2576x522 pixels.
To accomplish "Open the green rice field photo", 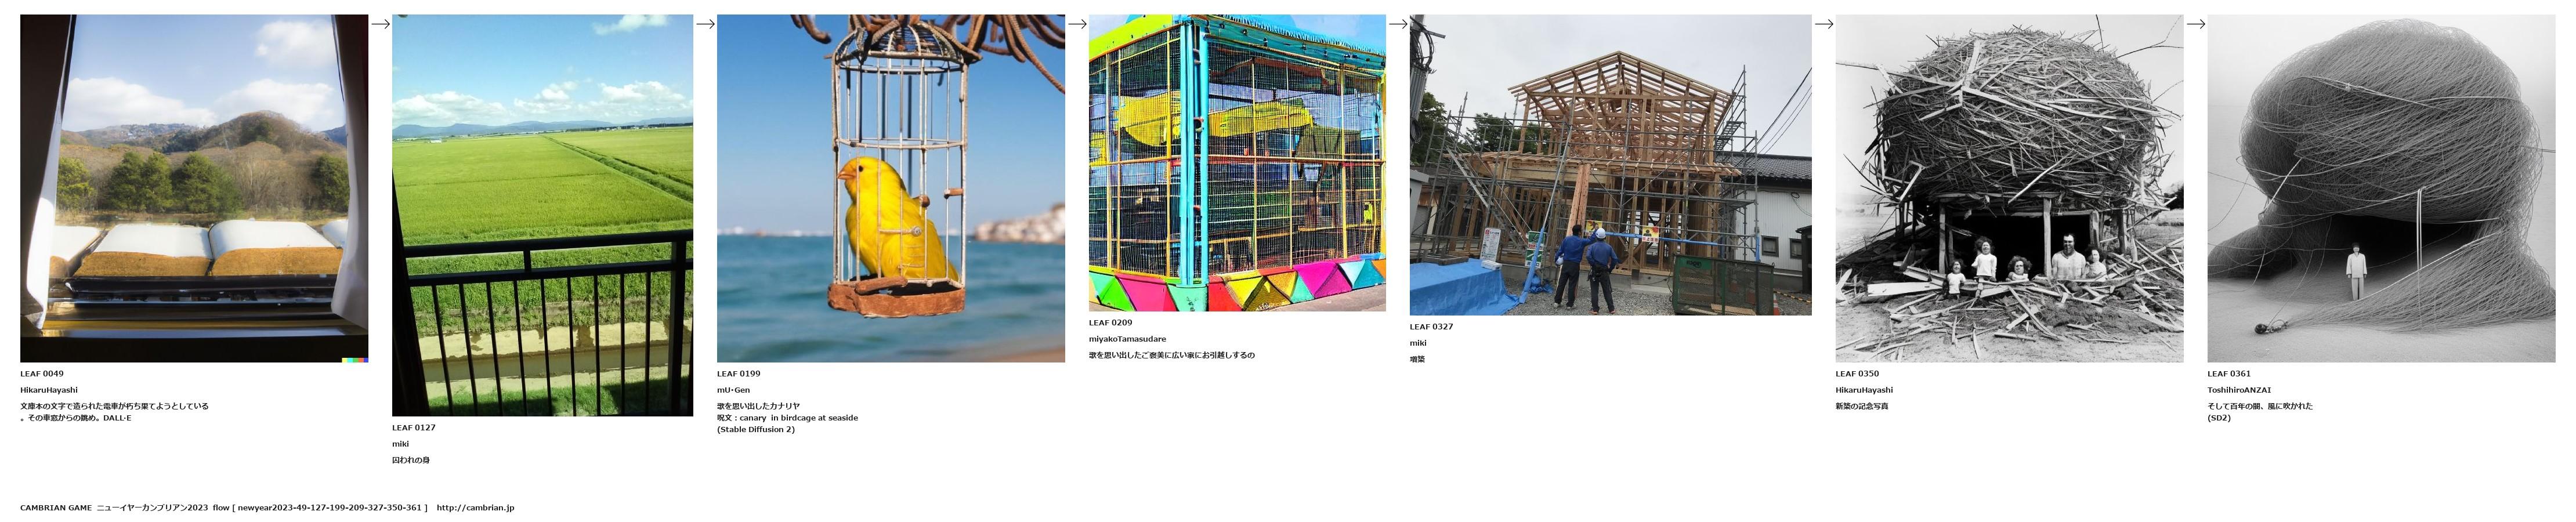I will click(542, 215).
